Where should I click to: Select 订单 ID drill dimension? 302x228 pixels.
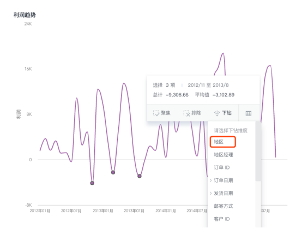point(222,167)
